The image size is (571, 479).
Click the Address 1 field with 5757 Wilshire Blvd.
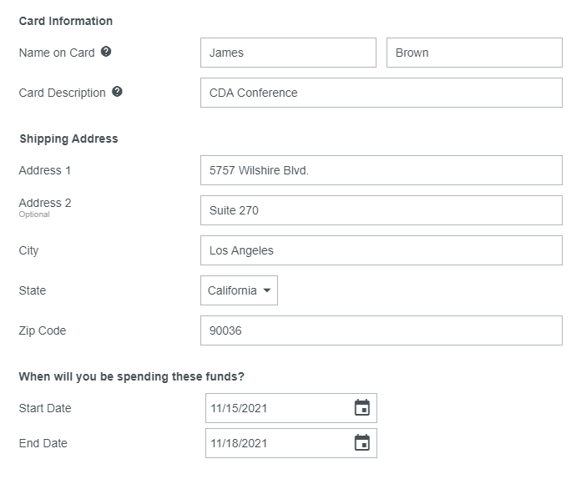pos(381,170)
